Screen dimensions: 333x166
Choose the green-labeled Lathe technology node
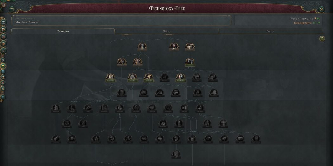[x=190, y=63]
